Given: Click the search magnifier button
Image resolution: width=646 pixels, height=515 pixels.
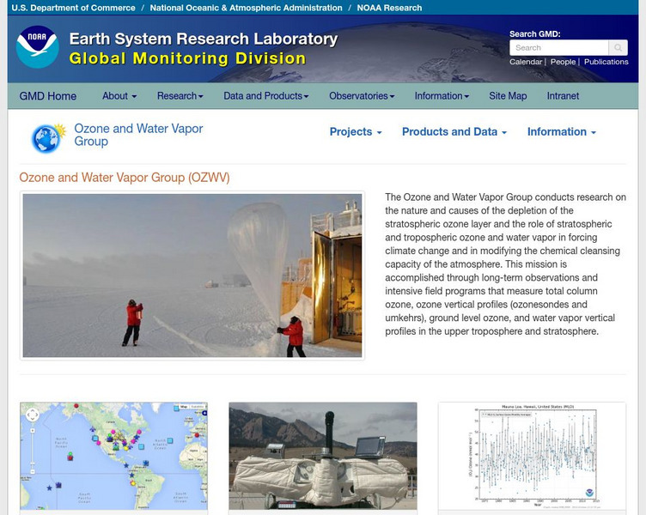Looking at the screenshot, I should [x=618, y=48].
